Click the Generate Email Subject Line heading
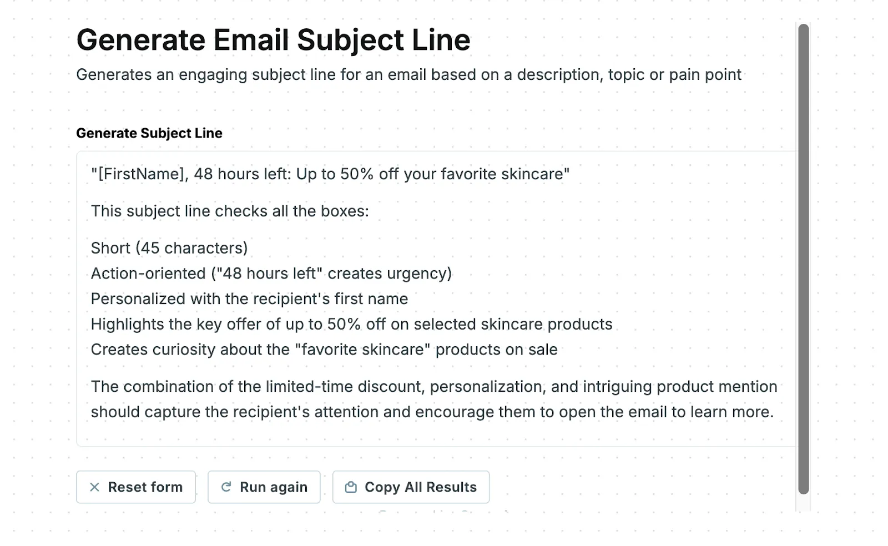The height and width of the screenshot is (546, 888). [x=273, y=40]
